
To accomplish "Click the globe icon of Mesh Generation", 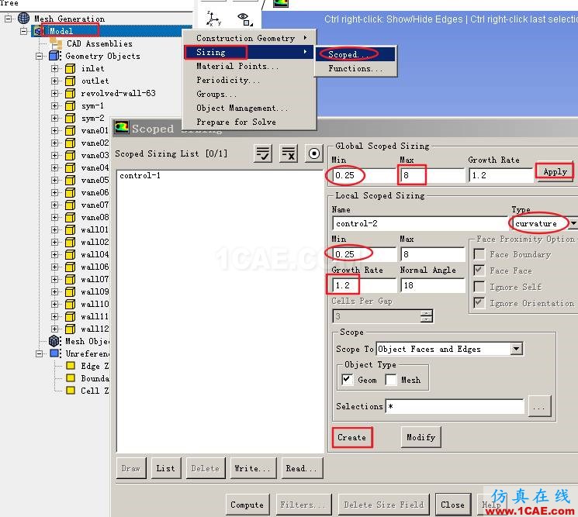I will coord(24,18).
